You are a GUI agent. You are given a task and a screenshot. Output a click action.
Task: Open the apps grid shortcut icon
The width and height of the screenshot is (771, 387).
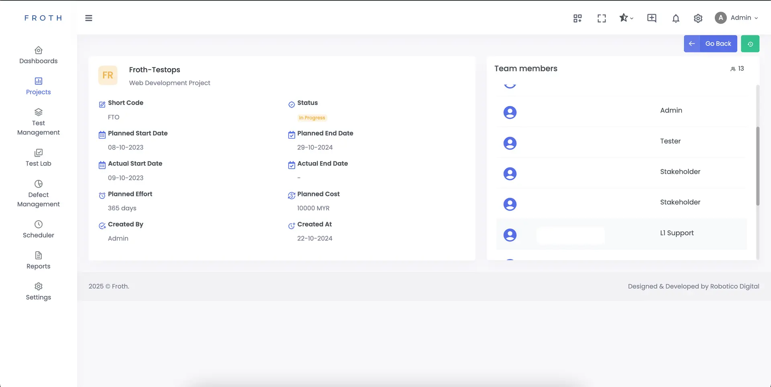(x=577, y=18)
